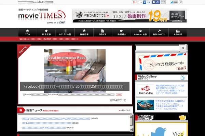Open the movieBANK diver thumbnail
The width and height of the screenshot is (205, 136).
[146, 105]
